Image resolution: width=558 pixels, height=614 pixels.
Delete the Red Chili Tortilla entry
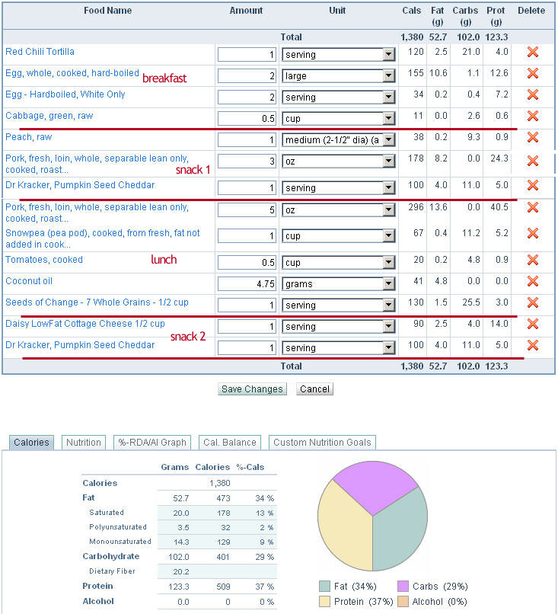point(532,53)
